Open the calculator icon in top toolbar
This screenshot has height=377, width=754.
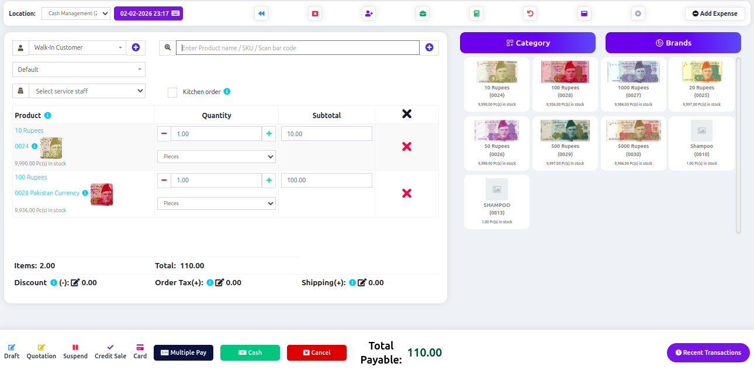coord(476,13)
